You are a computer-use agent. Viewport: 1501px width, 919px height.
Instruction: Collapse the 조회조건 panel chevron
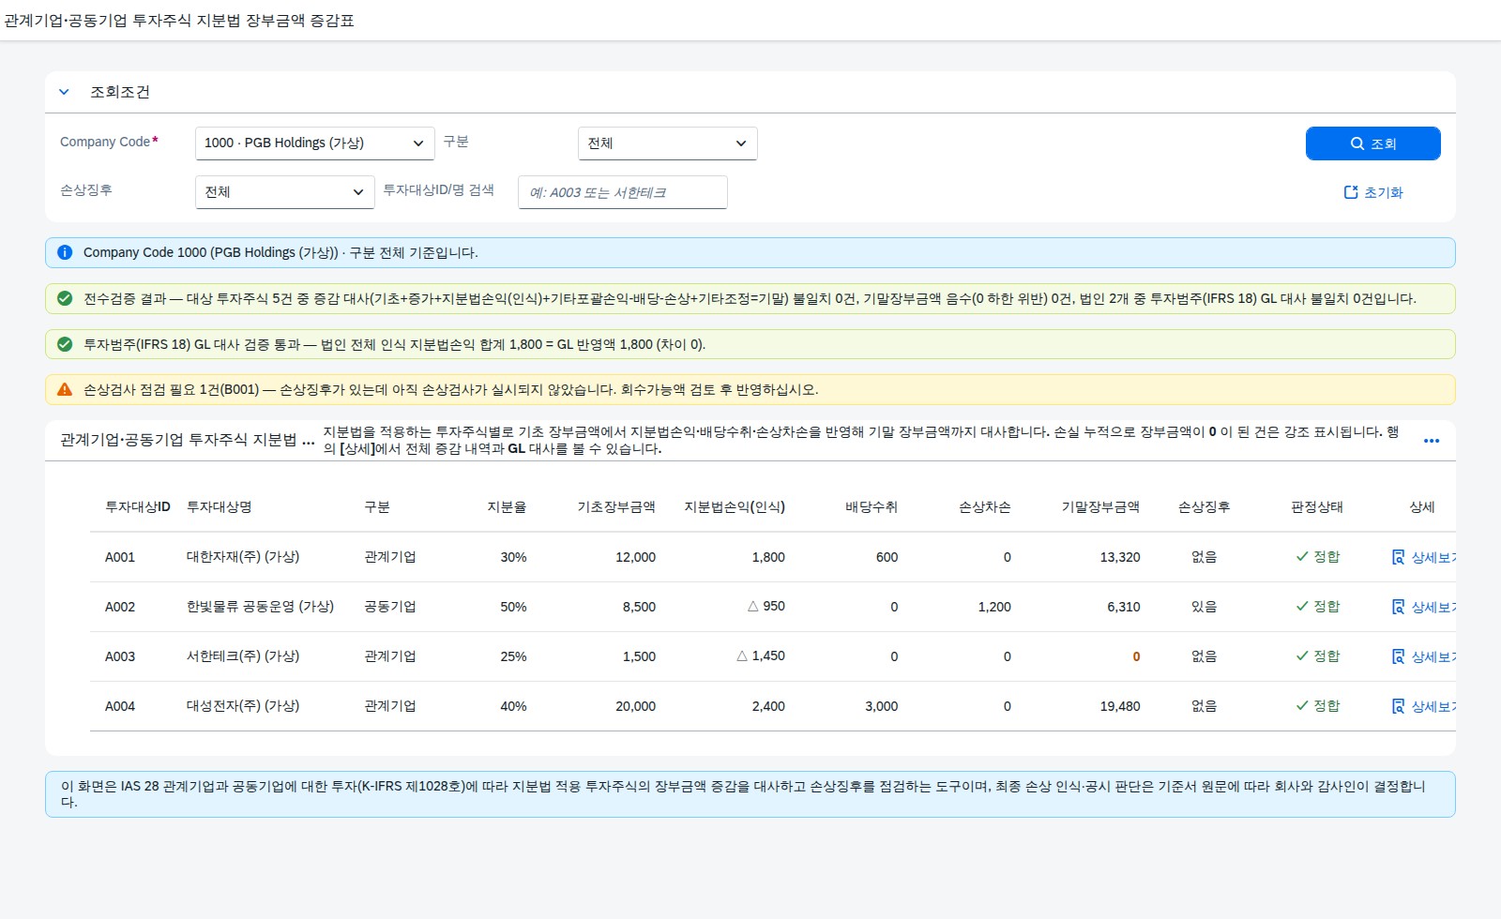(64, 92)
